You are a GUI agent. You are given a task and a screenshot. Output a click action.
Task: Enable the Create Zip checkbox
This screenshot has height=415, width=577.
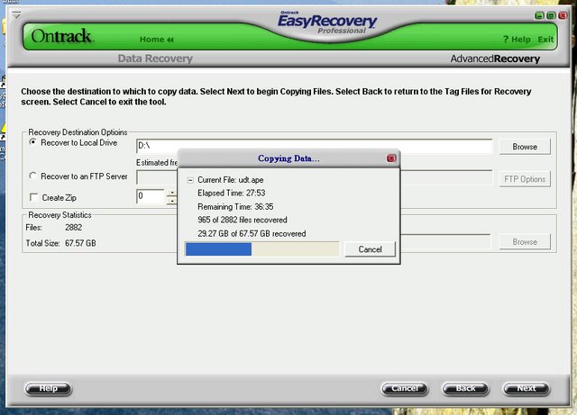(x=33, y=198)
